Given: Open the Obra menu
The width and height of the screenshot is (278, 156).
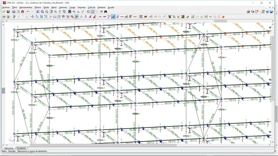Looking at the screenshot, I should [14, 7].
